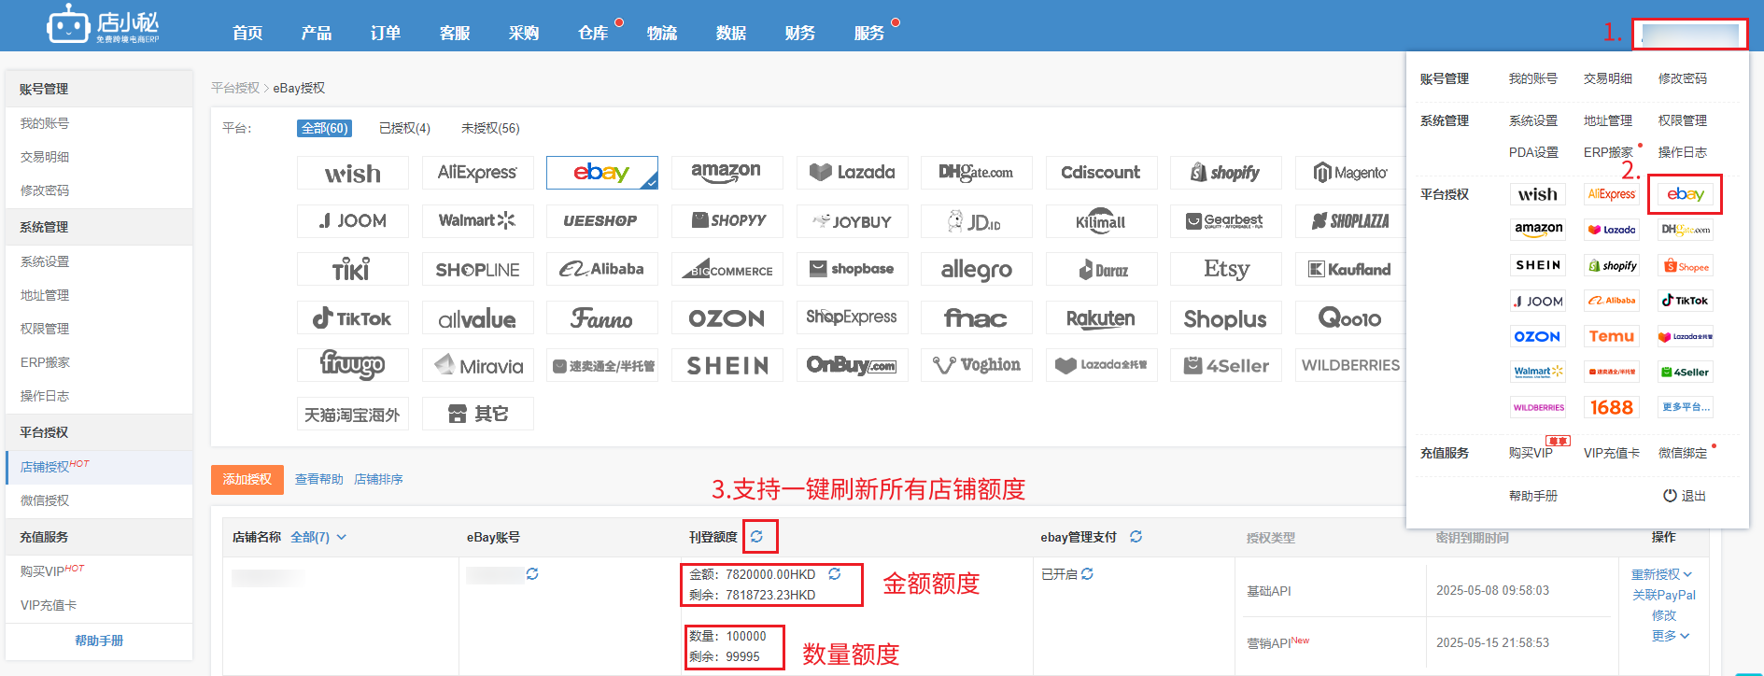This screenshot has width=1764, height=676.
Task: Open Temu logo in dropdown panel
Action: coord(1612,336)
